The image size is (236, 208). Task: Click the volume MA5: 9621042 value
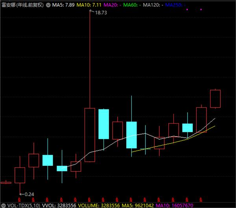click(x=138, y=205)
